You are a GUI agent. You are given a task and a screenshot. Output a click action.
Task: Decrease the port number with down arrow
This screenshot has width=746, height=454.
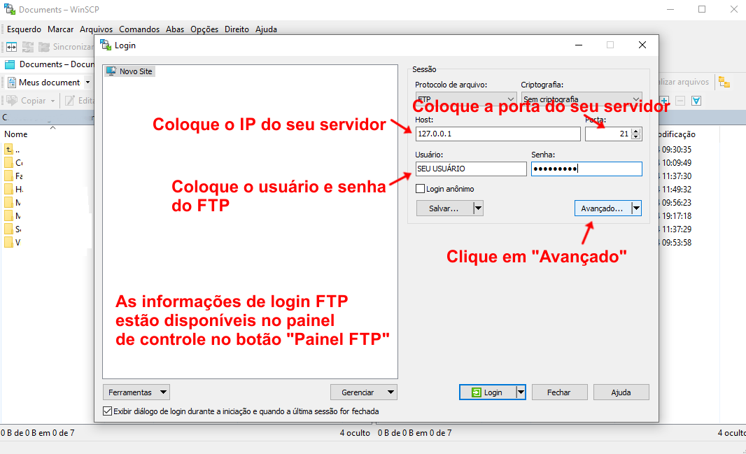point(635,137)
